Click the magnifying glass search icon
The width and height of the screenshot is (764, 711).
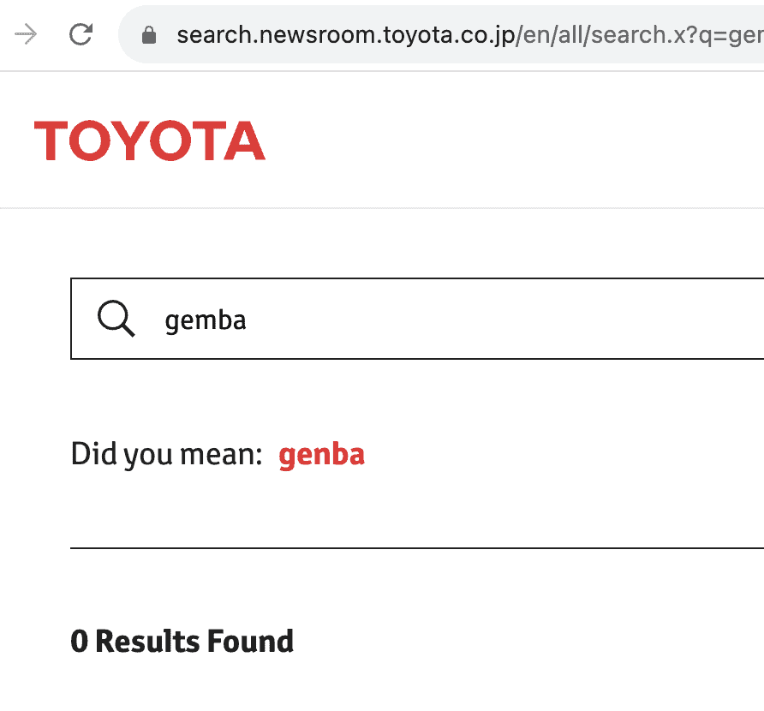pyautogui.click(x=116, y=319)
